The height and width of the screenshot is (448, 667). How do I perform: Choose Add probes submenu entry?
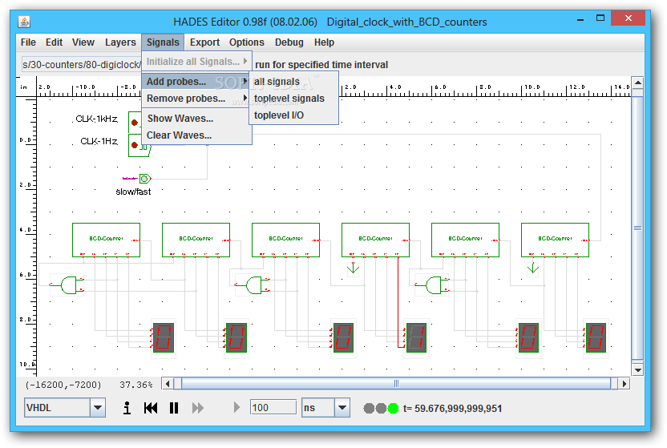point(196,81)
